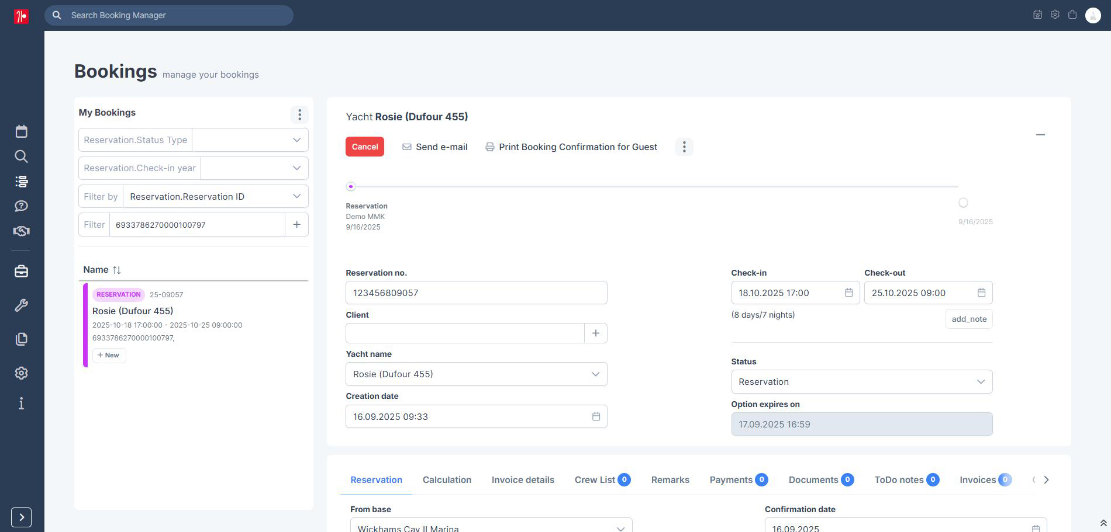The width and height of the screenshot is (1111, 532).
Task: Open yacht actions three-dot menu
Action: pyautogui.click(x=684, y=147)
